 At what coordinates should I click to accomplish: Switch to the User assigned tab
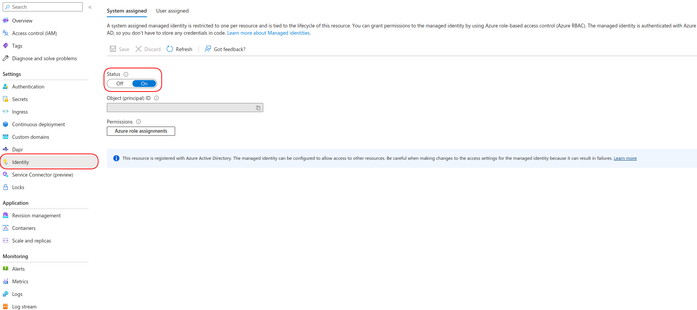coord(172,11)
